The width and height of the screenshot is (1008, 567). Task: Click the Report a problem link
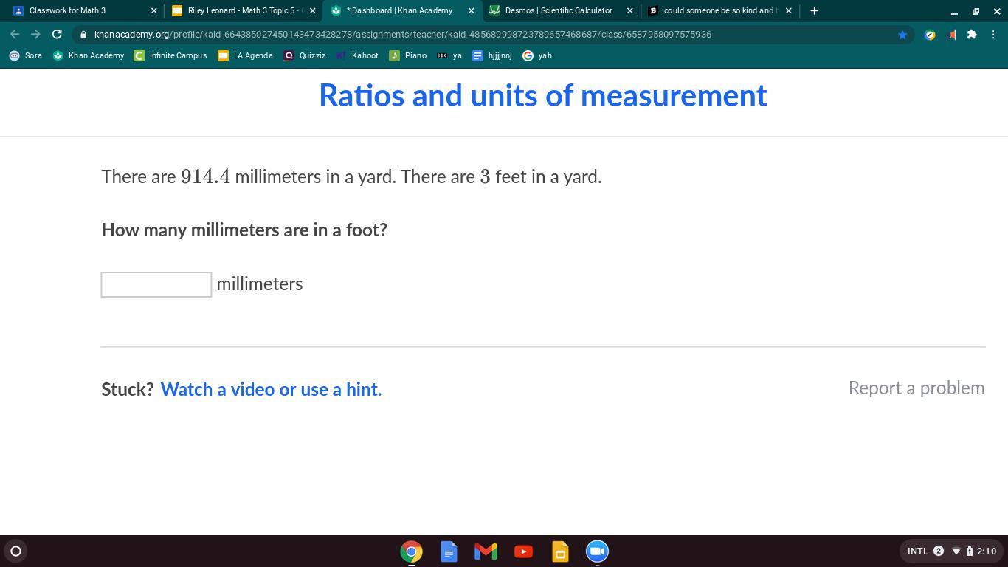tap(916, 388)
